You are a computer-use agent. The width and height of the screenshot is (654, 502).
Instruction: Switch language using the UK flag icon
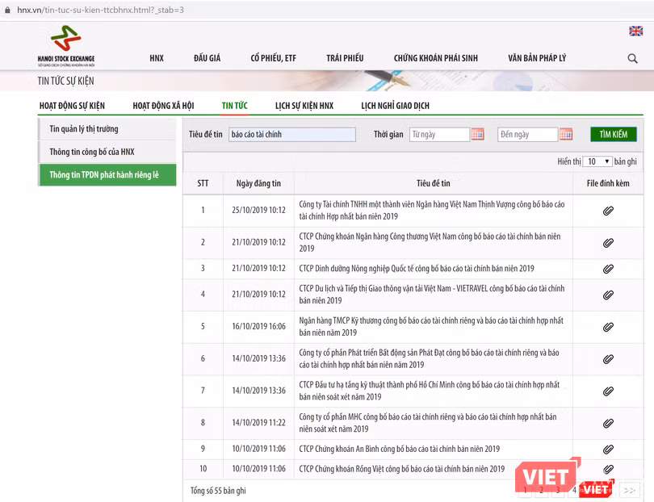[637, 31]
